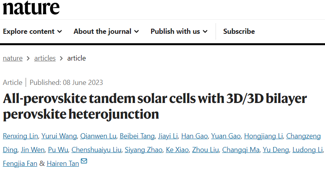Image resolution: width=325 pixels, height=169 pixels.
Task: Open author Fengjia Fan's link
Action: 20,163
